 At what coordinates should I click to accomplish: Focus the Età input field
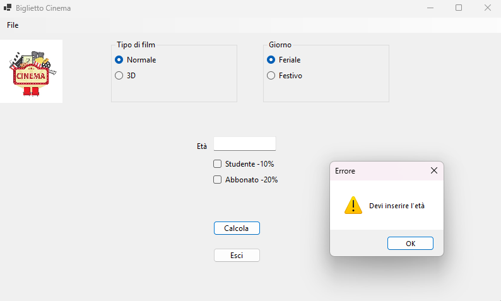click(x=245, y=144)
